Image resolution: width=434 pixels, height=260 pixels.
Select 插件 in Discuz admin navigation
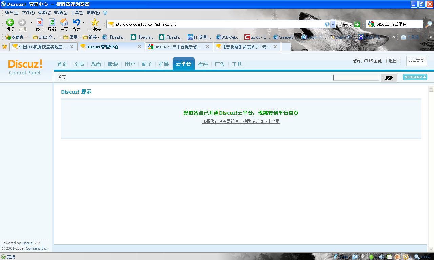pos(203,64)
